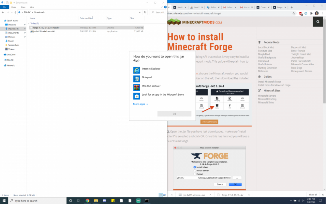Expand the More apps list
Screen dimensions: 326x204
141,104
